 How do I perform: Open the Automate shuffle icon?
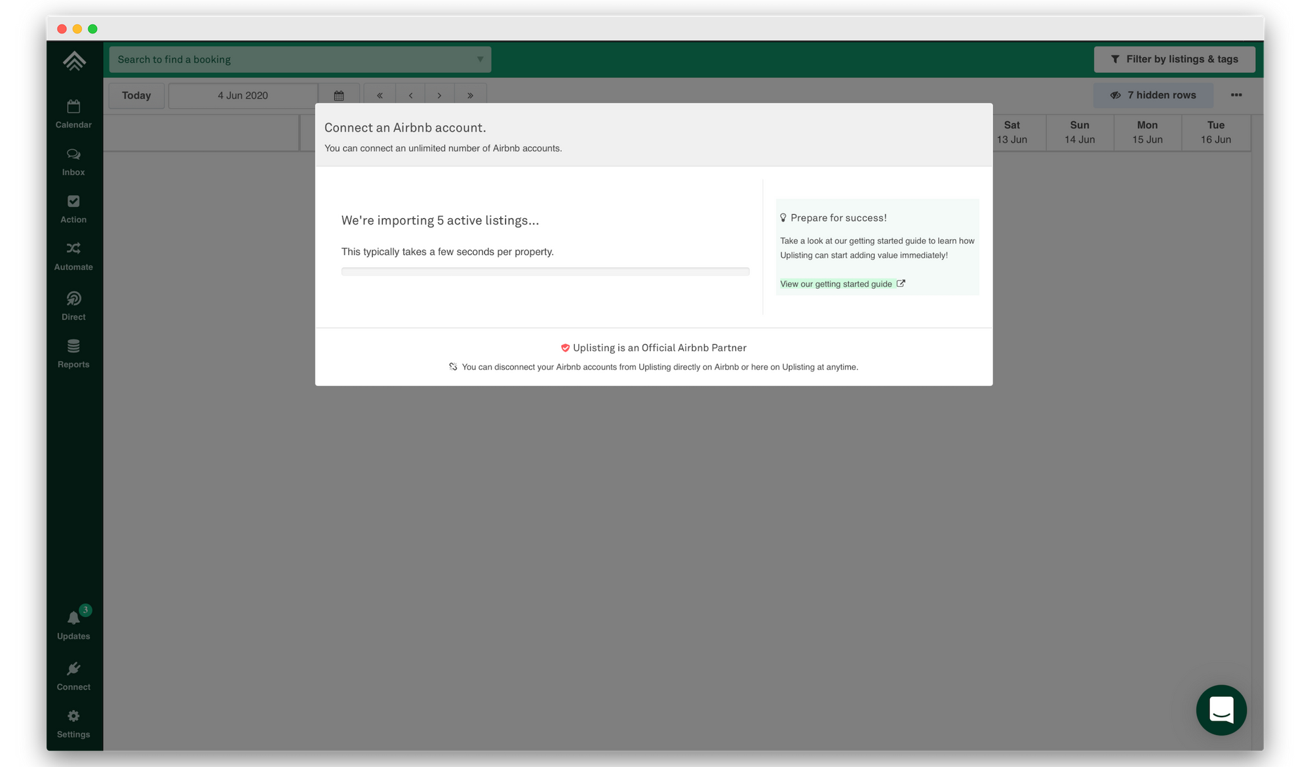pyautogui.click(x=73, y=256)
